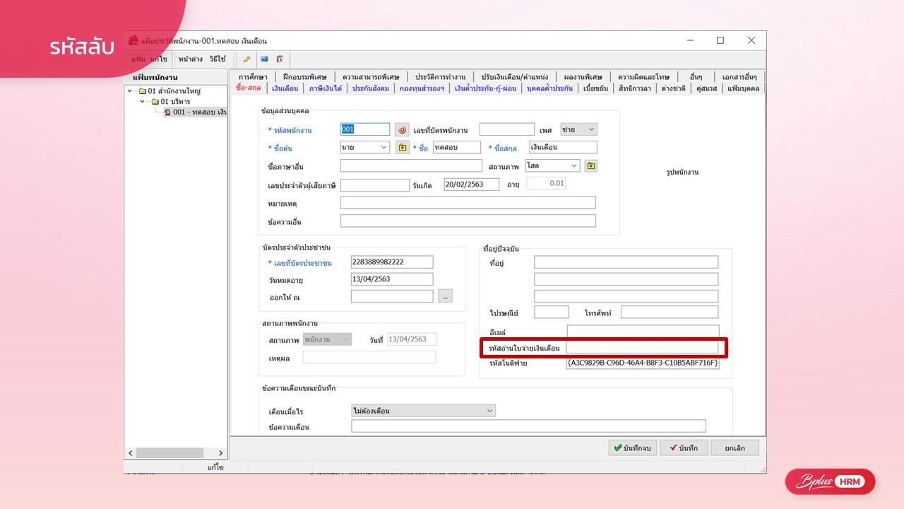The width and height of the screenshot is (904, 509).
Task: Click the เลขที่บัตรประชาชน field
Action: tap(392, 262)
